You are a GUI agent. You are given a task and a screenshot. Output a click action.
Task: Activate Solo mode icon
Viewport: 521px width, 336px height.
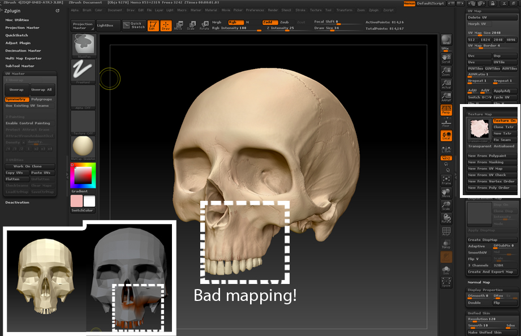(x=446, y=270)
